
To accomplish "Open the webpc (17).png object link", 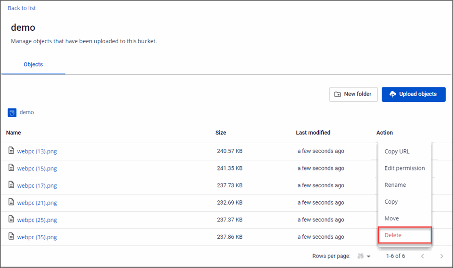I will [x=37, y=185].
